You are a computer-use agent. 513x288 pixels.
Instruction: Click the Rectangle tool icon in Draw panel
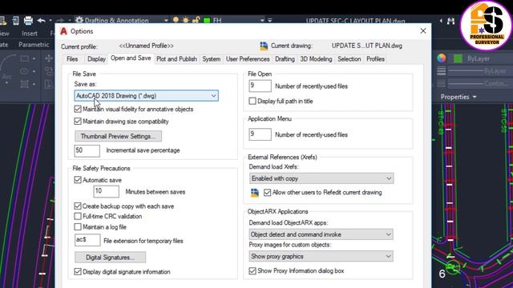[x=24, y=58]
